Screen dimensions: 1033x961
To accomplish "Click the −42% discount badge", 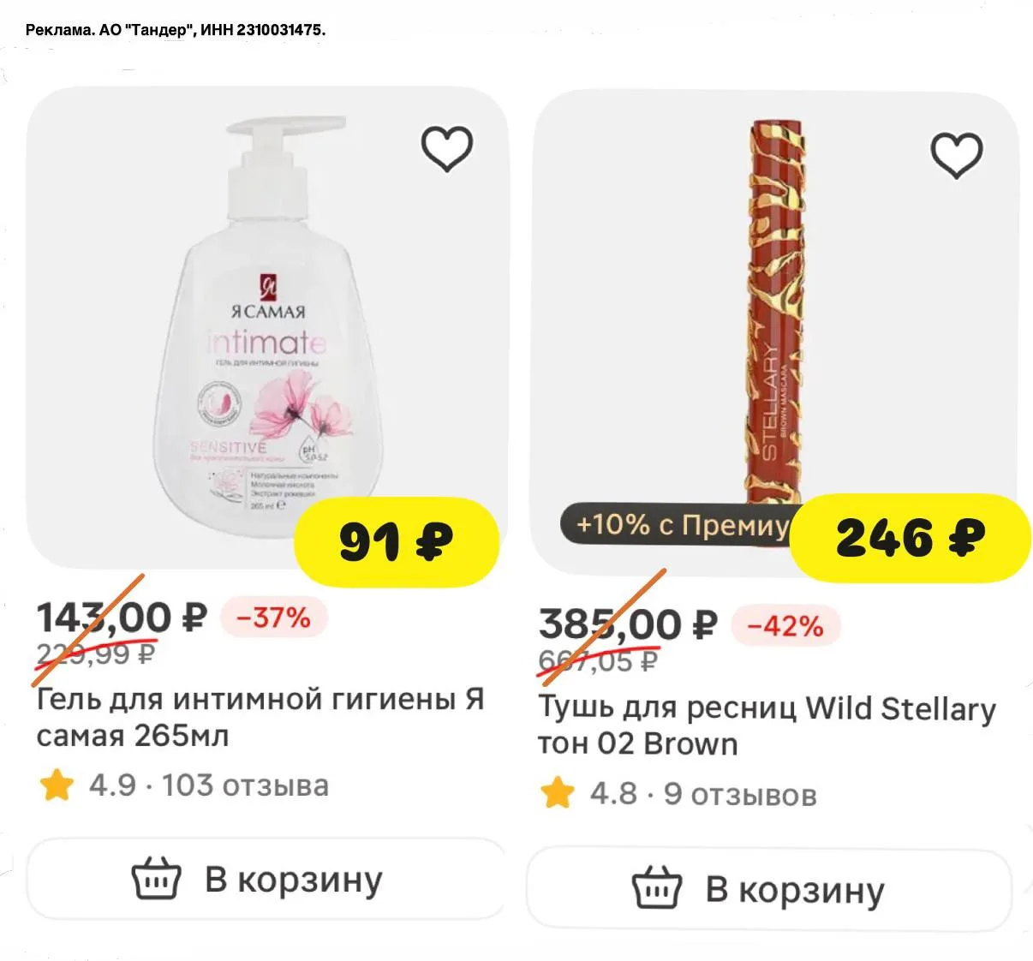I will (785, 625).
